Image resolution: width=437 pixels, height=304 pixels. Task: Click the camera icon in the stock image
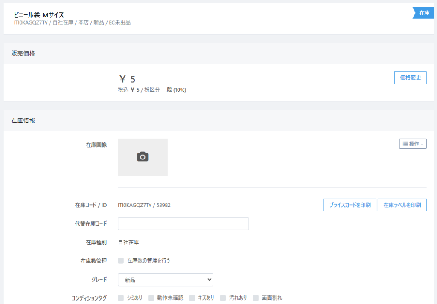[x=143, y=157]
